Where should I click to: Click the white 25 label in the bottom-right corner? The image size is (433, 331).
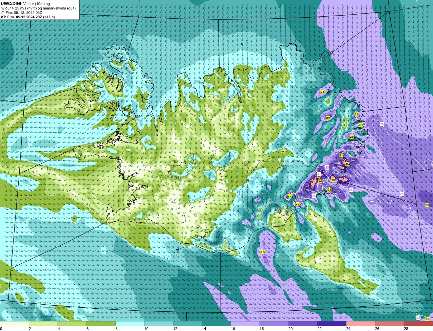(418, 318)
